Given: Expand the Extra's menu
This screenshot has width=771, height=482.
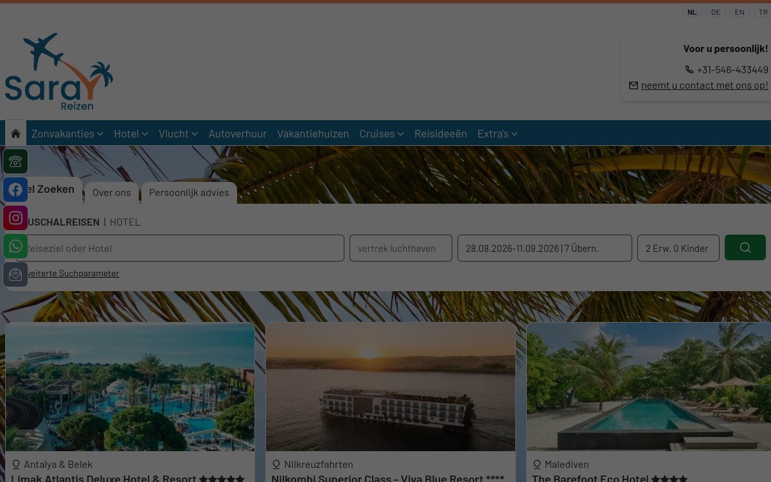Looking at the screenshot, I should coord(497,133).
